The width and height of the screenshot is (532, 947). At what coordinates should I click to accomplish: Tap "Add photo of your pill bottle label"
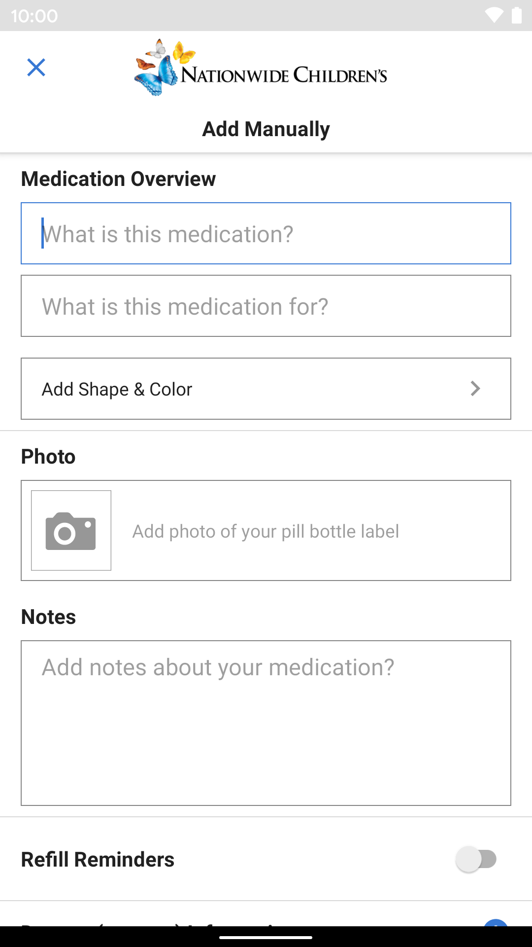pyautogui.click(x=266, y=531)
